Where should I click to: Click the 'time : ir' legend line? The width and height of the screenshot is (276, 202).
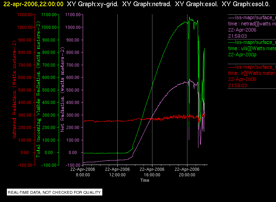pyautogui.click(x=252, y=73)
